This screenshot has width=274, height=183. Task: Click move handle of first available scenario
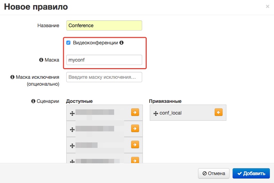(72, 113)
